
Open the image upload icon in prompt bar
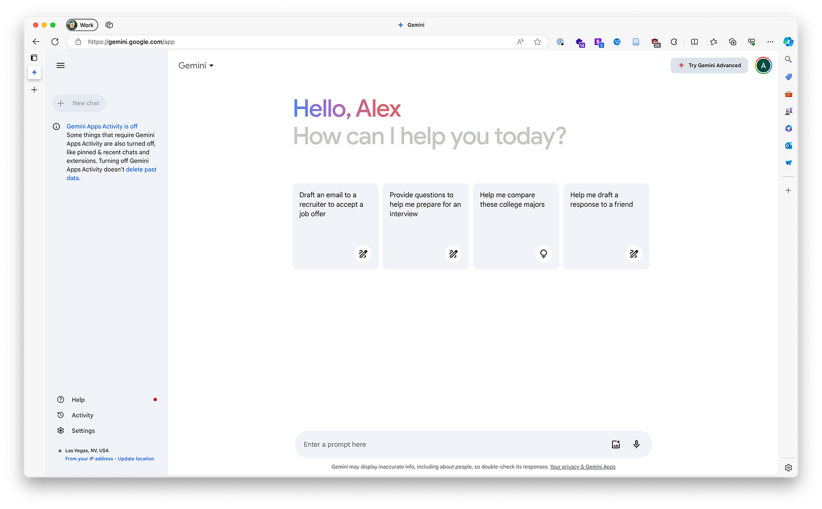(x=615, y=444)
